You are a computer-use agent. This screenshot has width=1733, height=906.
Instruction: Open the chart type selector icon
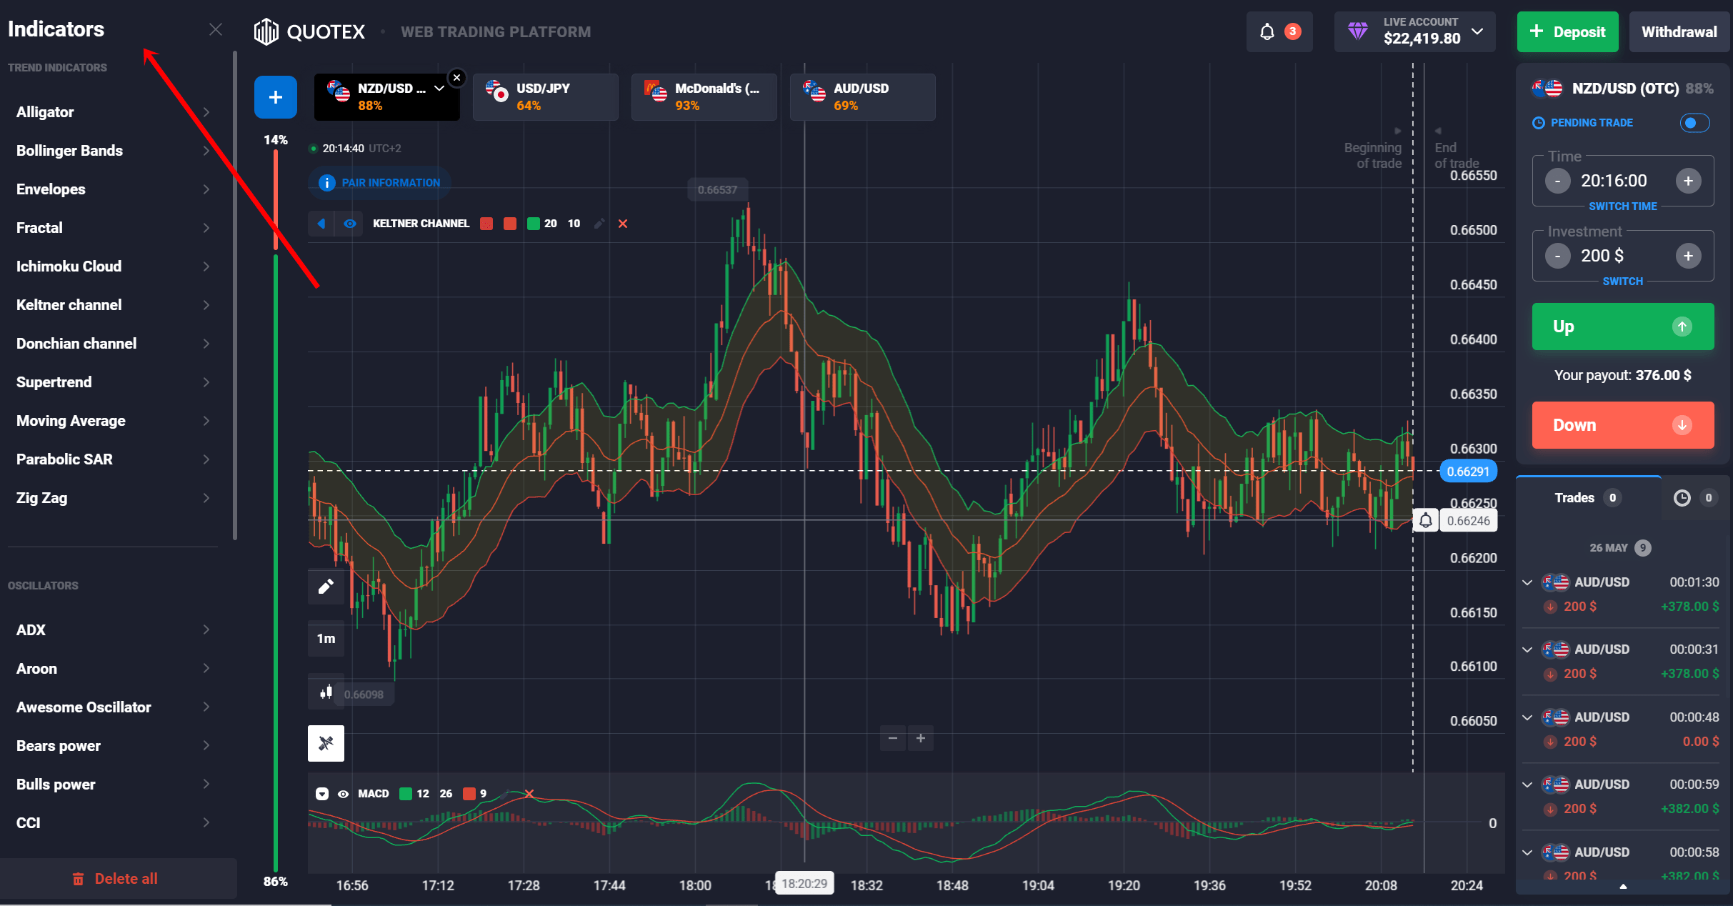(x=326, y=692)
